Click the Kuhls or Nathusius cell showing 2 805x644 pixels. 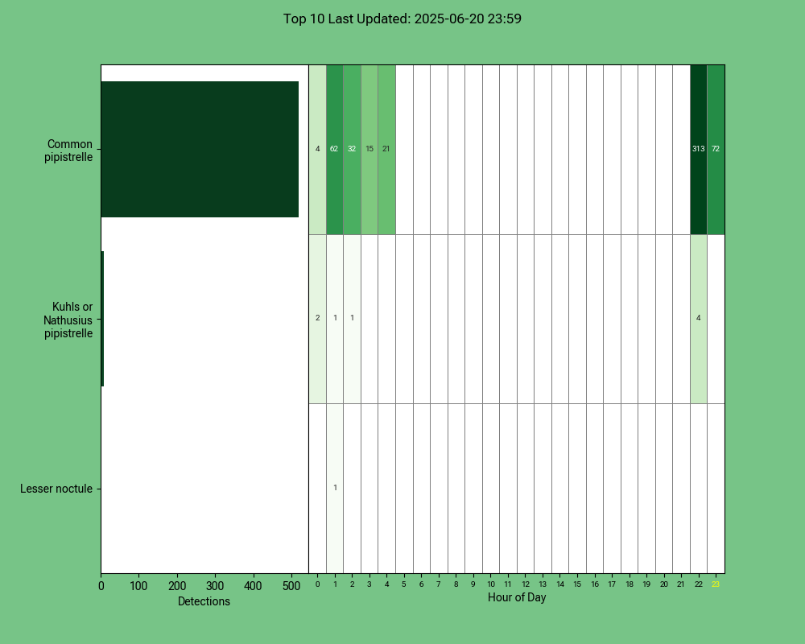tap(317, 319)
